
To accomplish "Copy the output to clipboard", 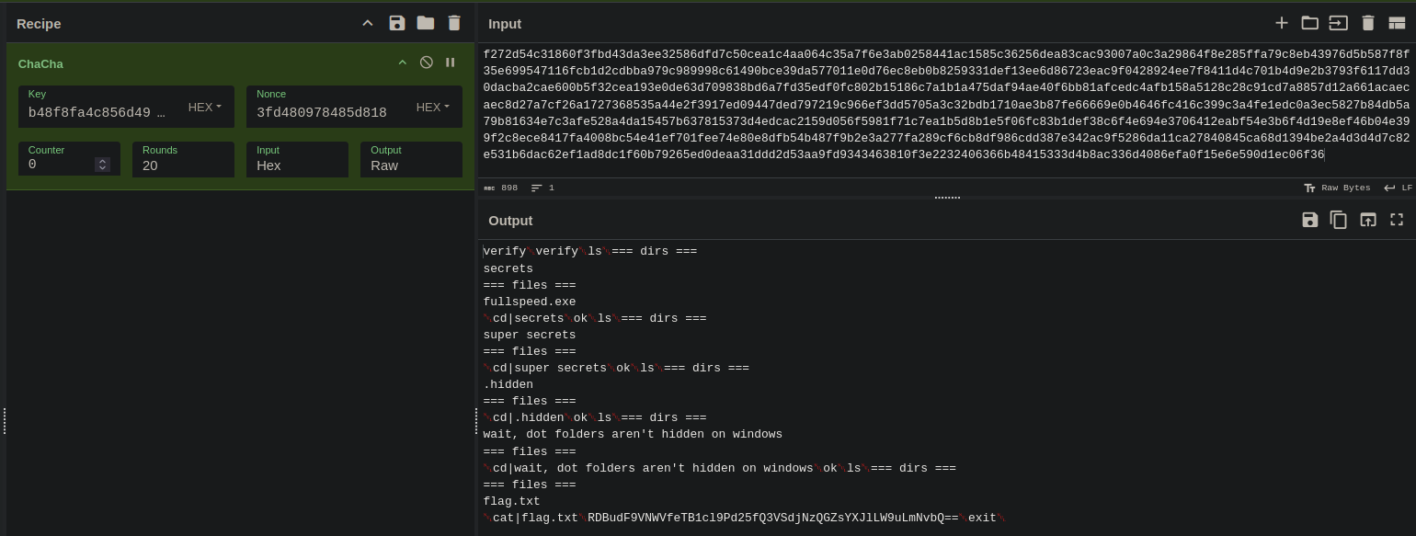I will tap(1339, 220).
